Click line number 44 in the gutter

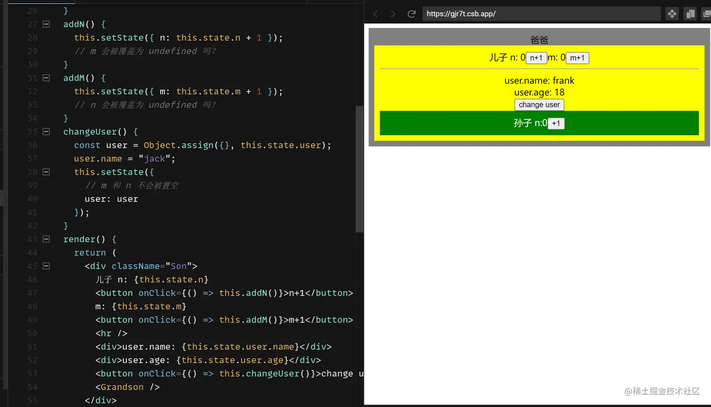coord(32,253)
